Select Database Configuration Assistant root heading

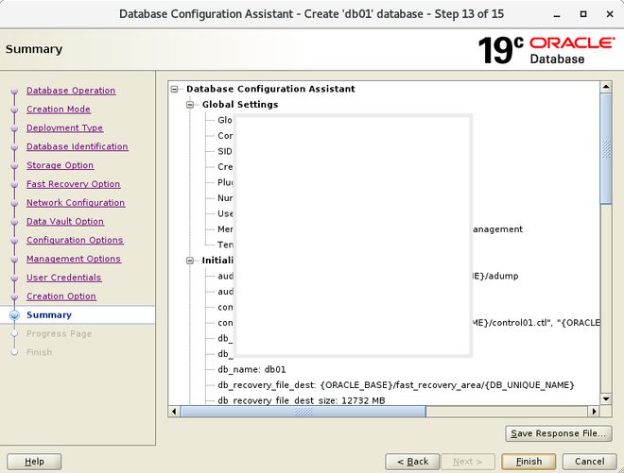pos(270,89)
